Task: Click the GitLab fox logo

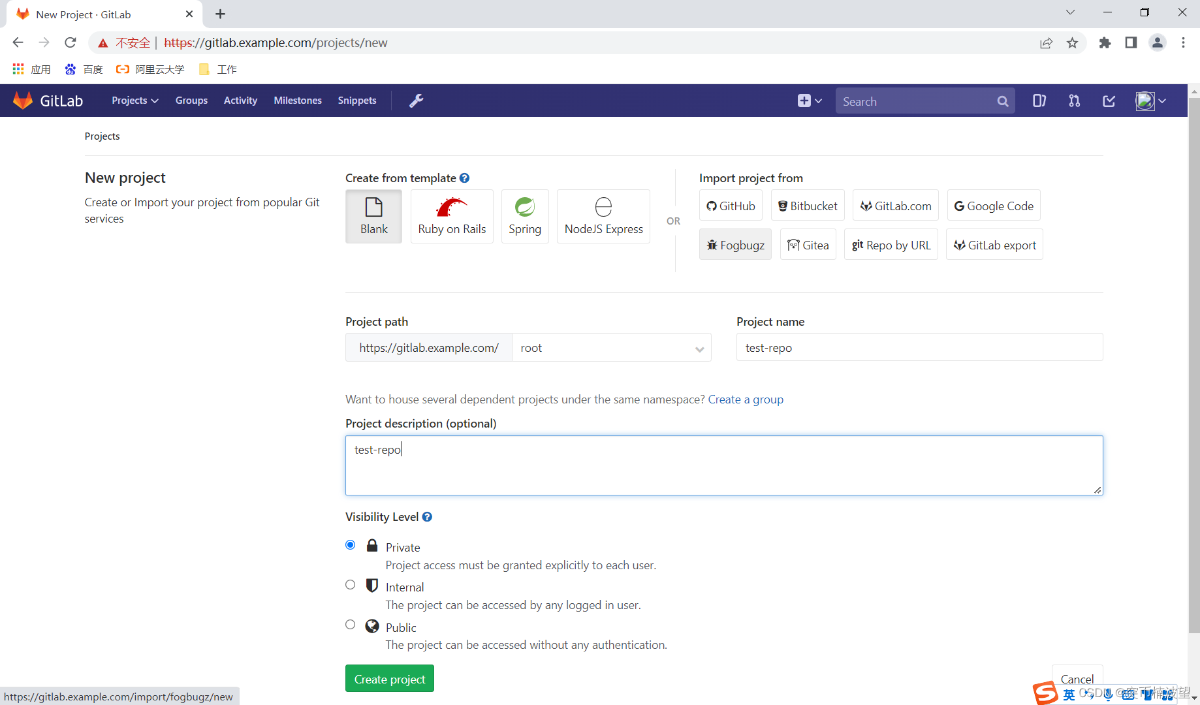Action: coord(23,101)
